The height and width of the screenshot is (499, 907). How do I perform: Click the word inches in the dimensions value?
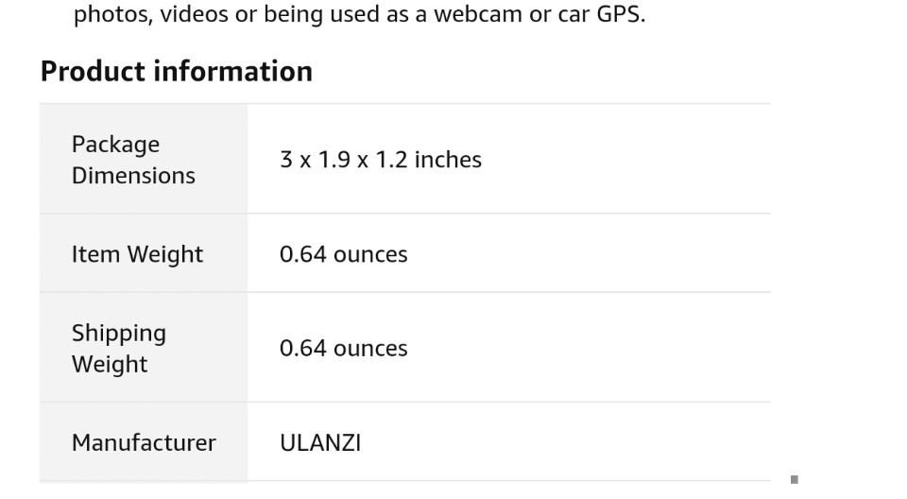(448, 160)
